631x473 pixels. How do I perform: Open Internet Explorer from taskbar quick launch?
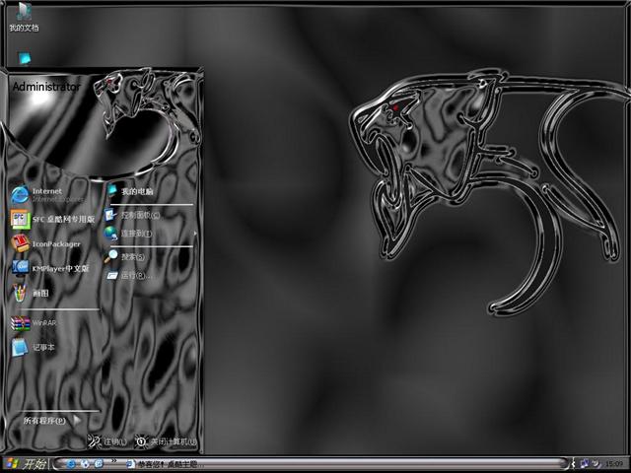[x=72, y=464]
